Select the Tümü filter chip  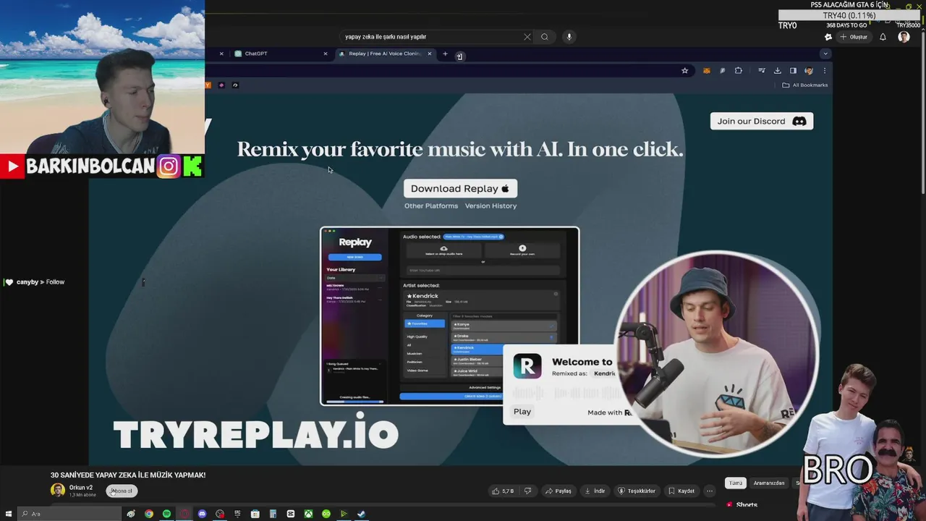pos(735,483)
